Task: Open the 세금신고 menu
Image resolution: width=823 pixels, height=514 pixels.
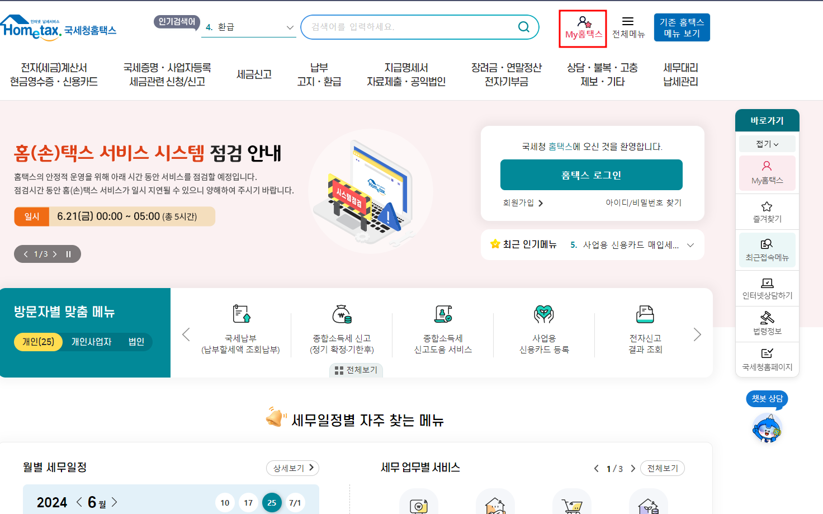Action: (254, 74)
